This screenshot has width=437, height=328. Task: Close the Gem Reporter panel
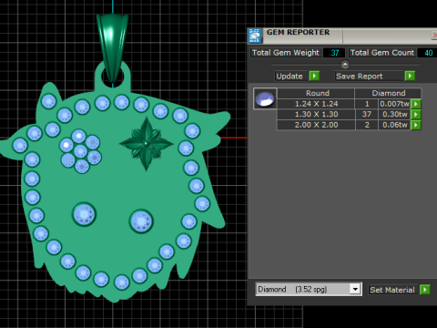[434, 36]
